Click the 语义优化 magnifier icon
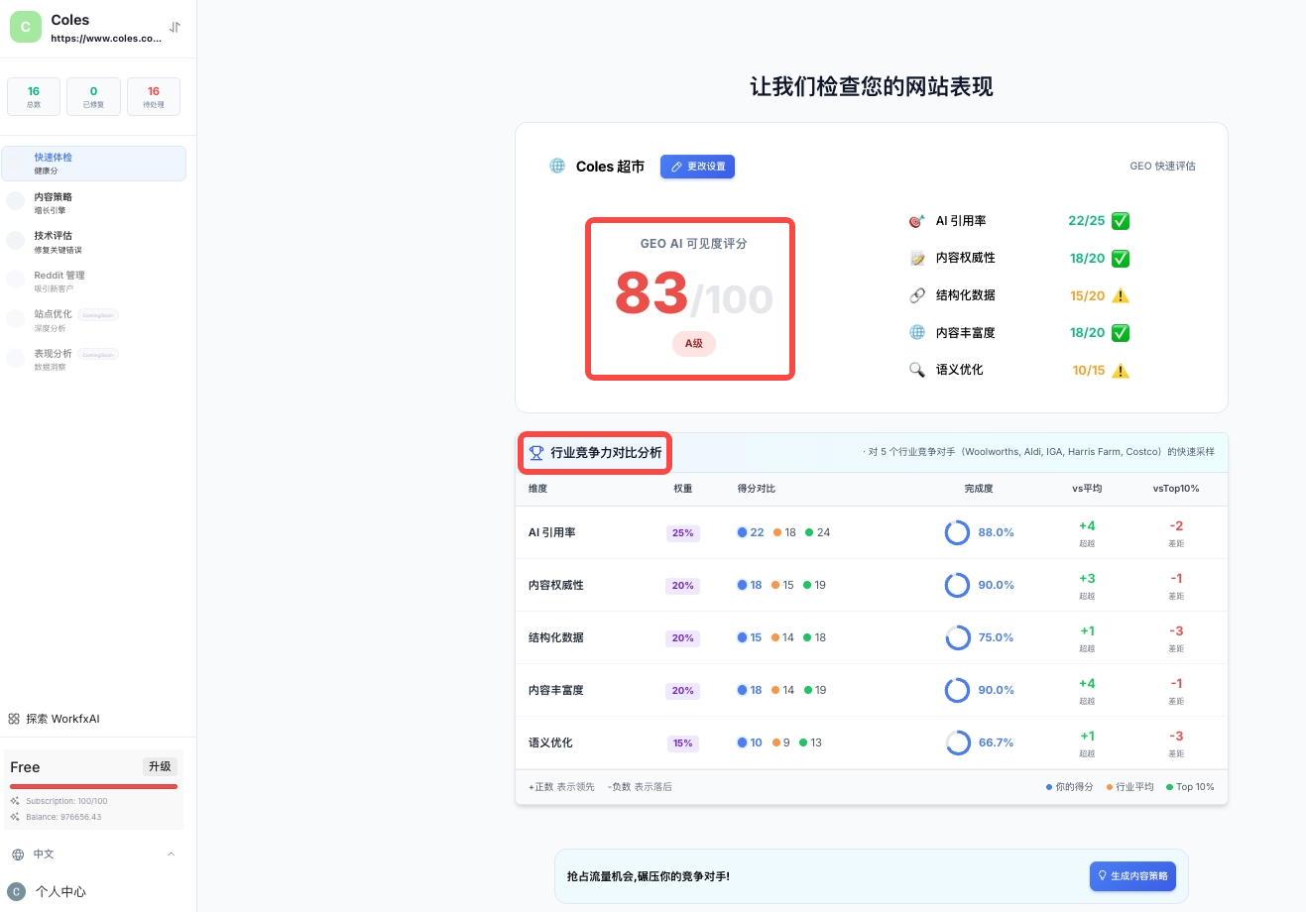The image size is (1306, 912). 917,370
